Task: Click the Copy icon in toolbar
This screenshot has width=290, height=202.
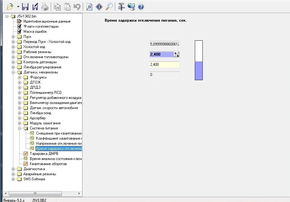Action: click(x=57, y=7)
